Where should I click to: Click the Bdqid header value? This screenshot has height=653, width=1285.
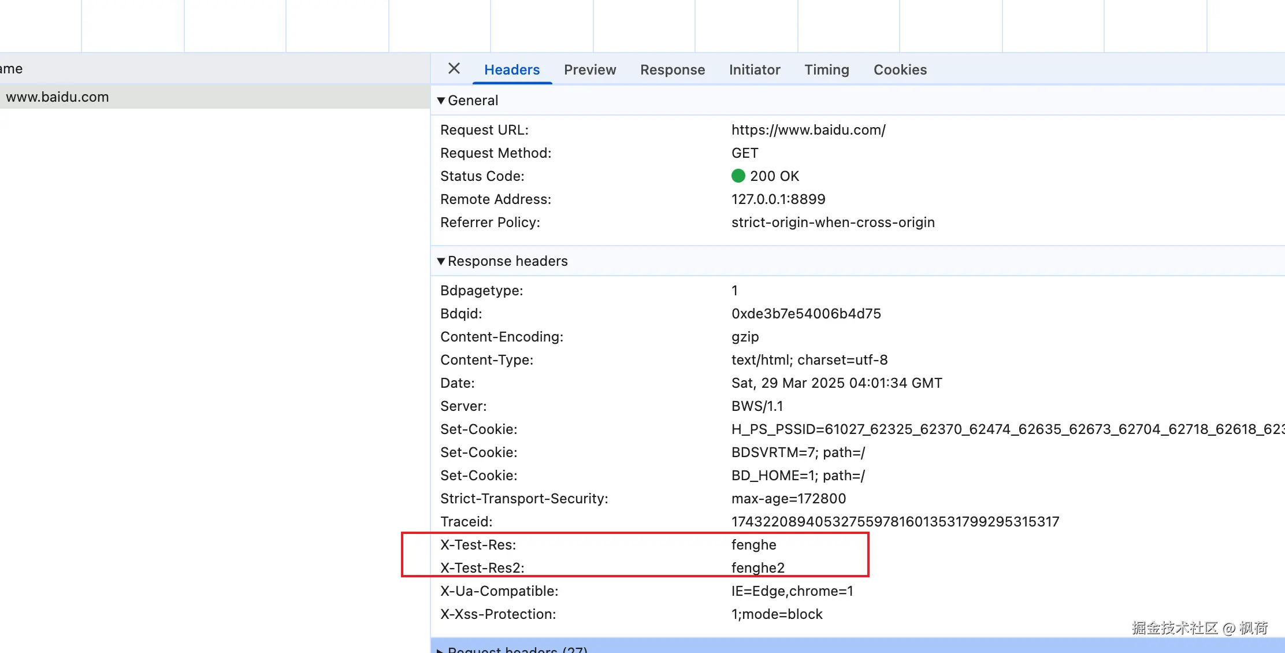point(806,314)
